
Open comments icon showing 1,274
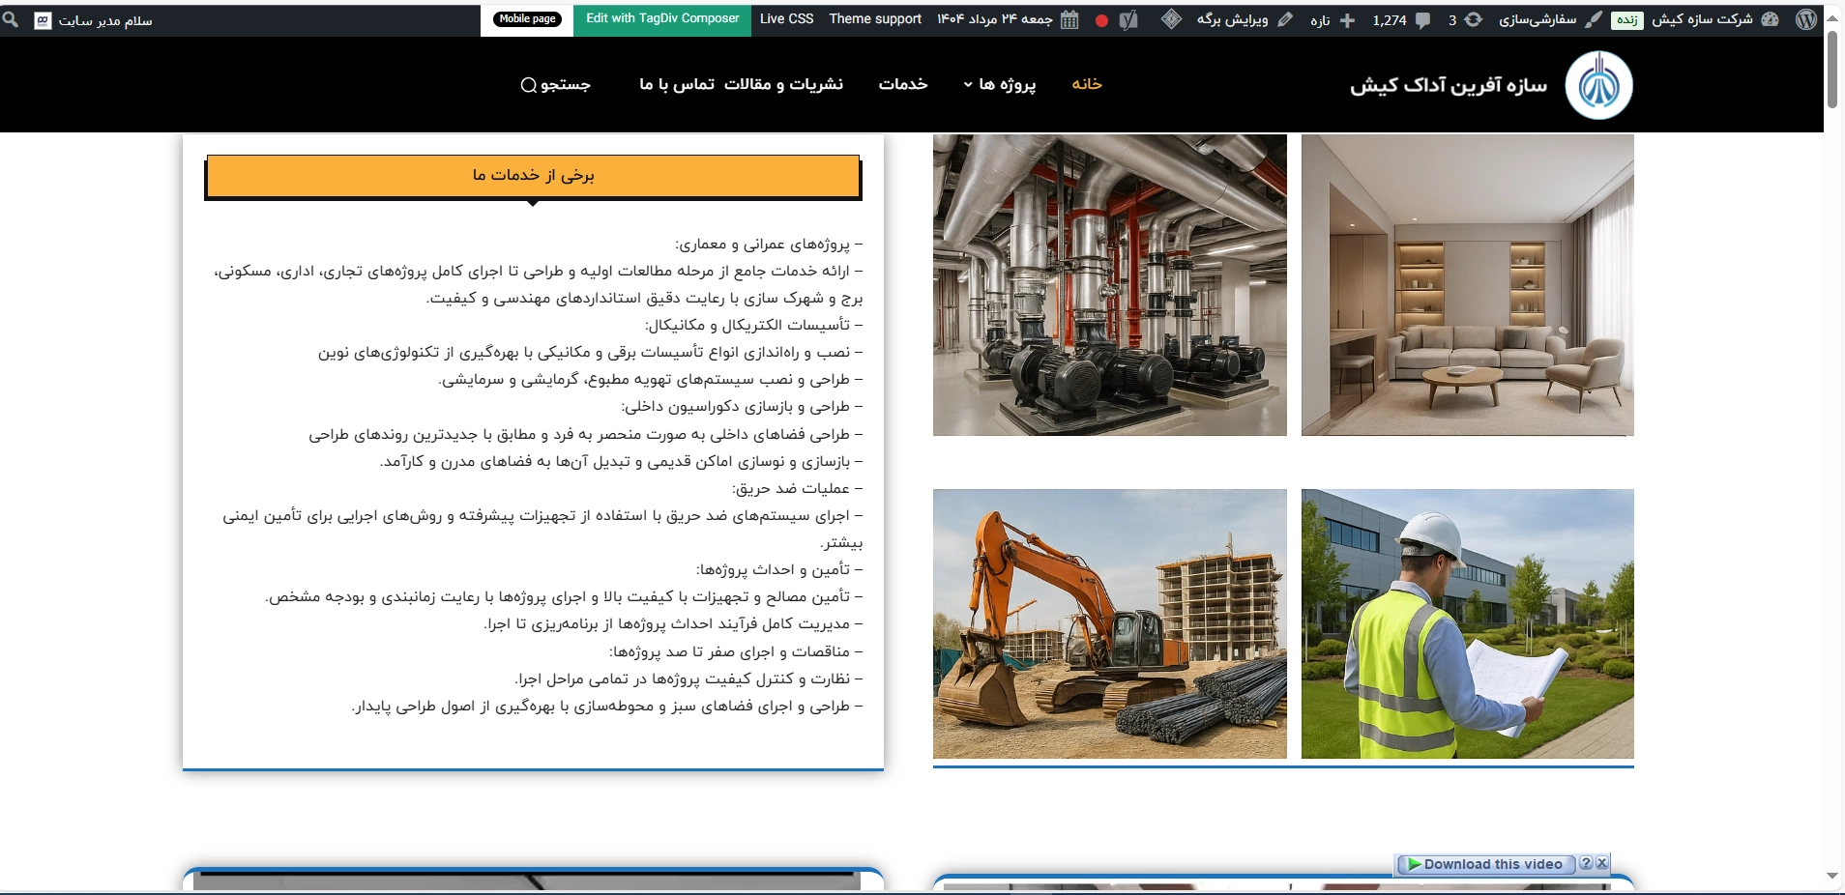(1401, 19)
